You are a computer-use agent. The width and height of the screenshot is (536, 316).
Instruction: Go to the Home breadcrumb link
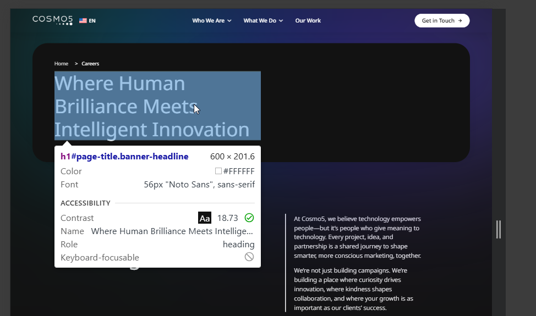[x=61, y=63]
